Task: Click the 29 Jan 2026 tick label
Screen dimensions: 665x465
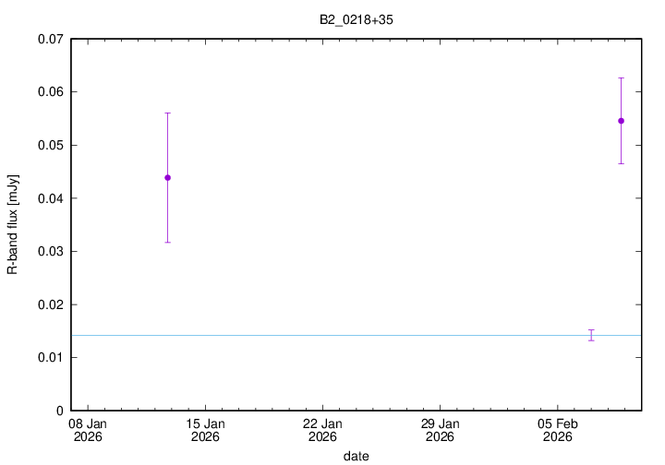Action: [x=440, y=430]
